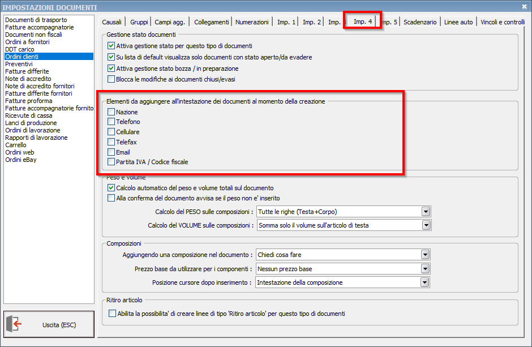Open 'Calcolo del PESO sulle composizioni' dropdown arrow

[x=426, y=212]
